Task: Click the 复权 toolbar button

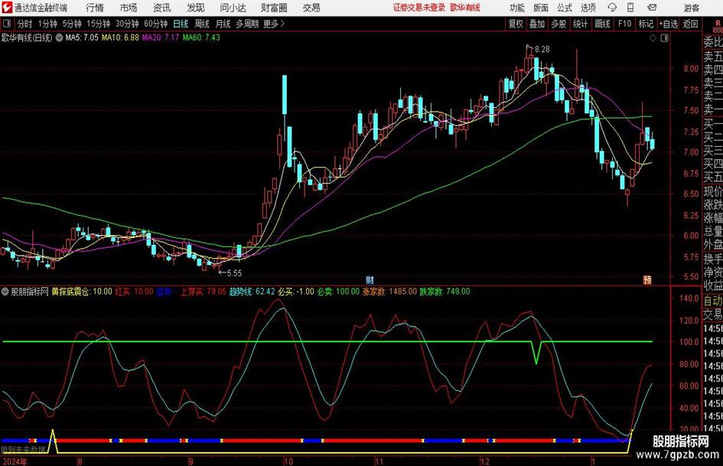Action: 516,24
